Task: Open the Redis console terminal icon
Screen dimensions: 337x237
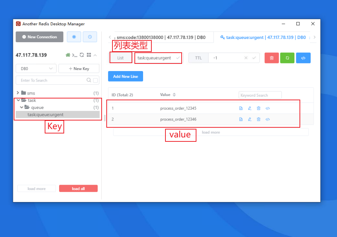Action: 75,55
